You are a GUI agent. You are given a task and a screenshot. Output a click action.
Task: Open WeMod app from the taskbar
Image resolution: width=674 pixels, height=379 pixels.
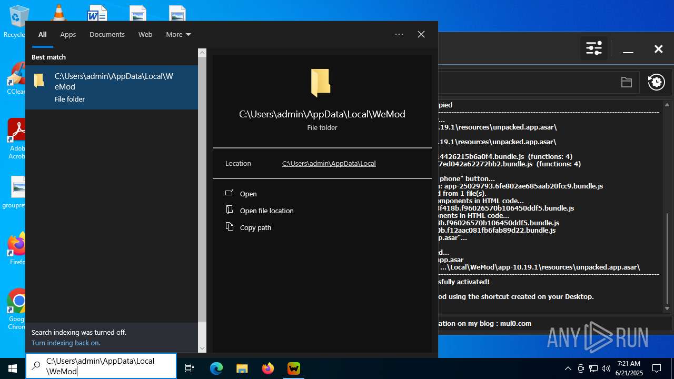tap(294, 368)
